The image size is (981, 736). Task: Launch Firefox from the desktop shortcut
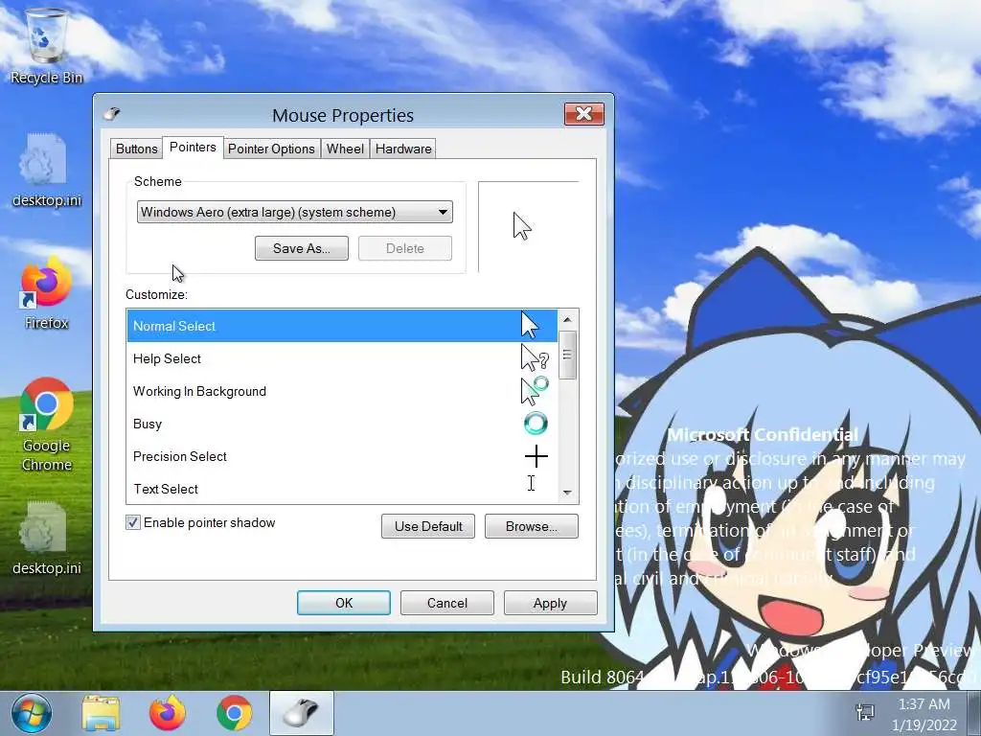[46, 292]
